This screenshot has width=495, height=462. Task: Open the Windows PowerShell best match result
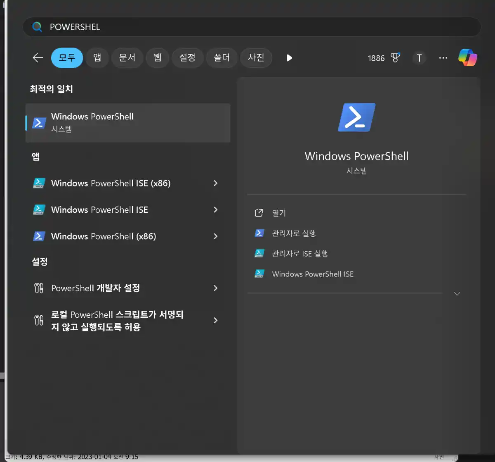coord(128,123)
